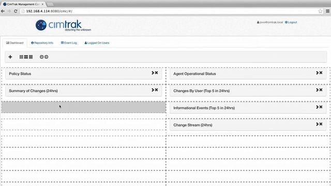Click the gray highlighted drop placeholder

84,107
